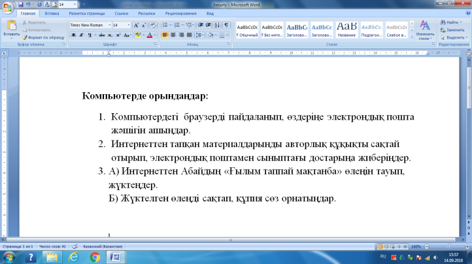The height and width of the screenshot is (264, 472).
Task: Click Format Painter (Формат по образцу)
Action: 43,38
